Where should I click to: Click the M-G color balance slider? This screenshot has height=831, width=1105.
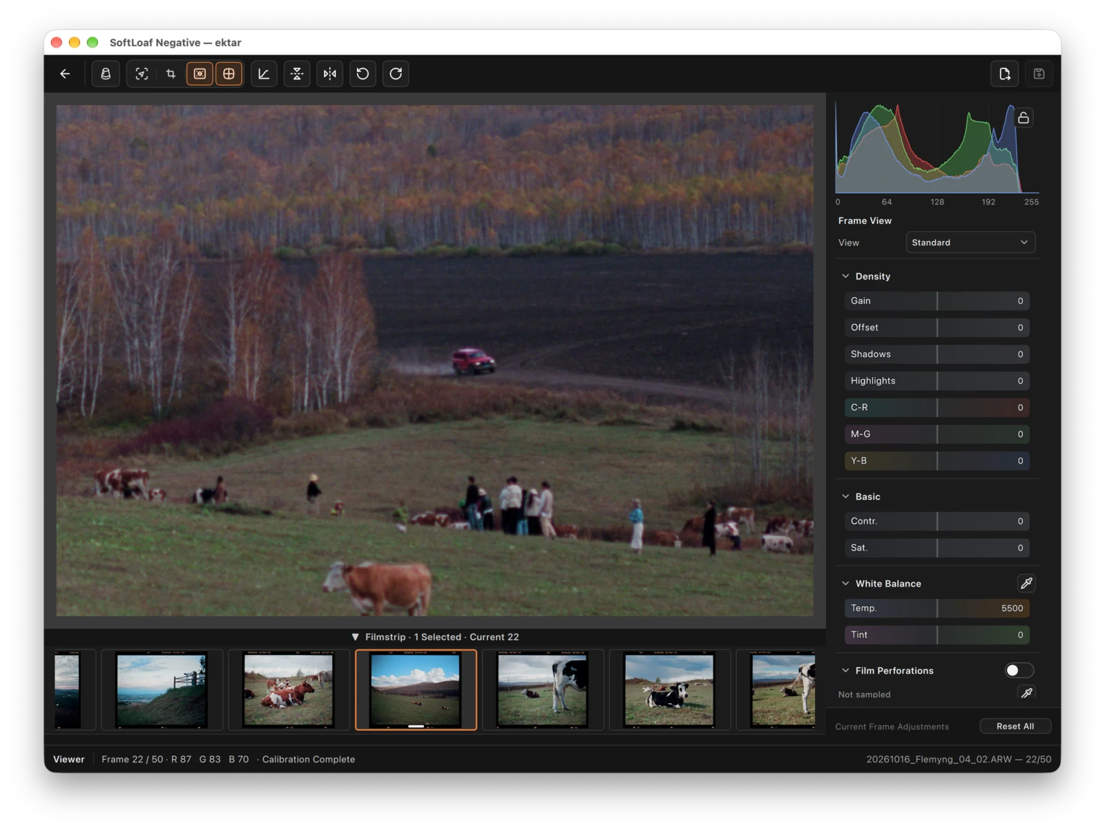(937, 434)
